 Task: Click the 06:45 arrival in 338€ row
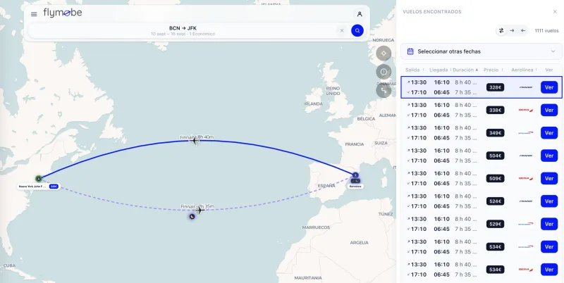tap(441, 115)
